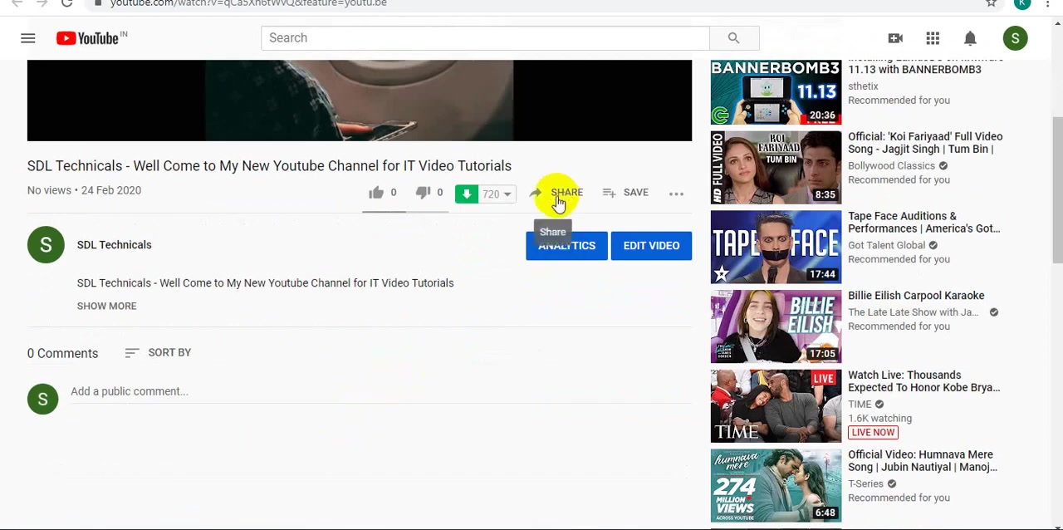Image resolution: width=1063 pixels, height=530 pixels.
Task: Open the YouTube hamburger guide menu
Action: [27, 38]
